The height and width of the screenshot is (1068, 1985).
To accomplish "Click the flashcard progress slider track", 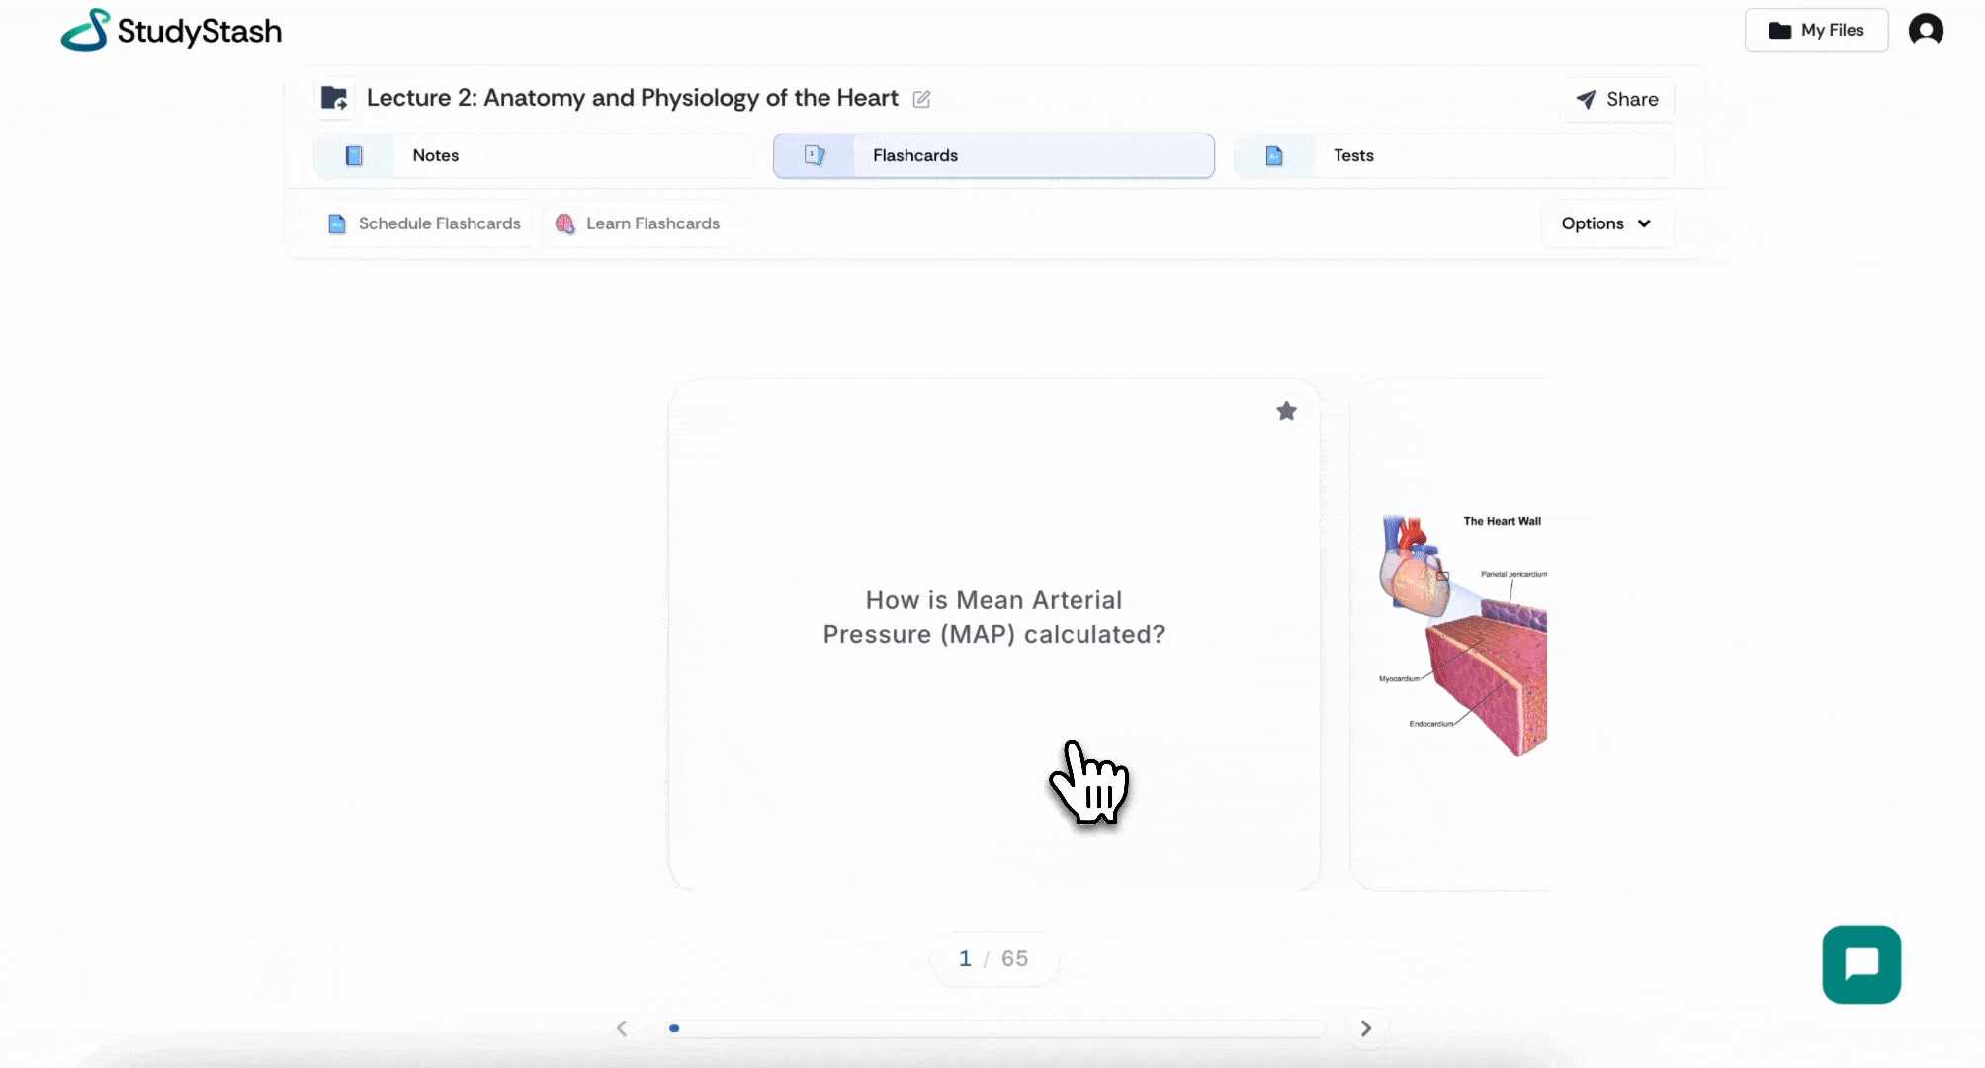I will (996, 1029).
